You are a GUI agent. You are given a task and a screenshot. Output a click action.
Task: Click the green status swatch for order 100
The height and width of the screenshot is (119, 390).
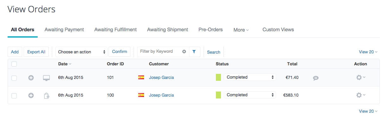[218, 95]
